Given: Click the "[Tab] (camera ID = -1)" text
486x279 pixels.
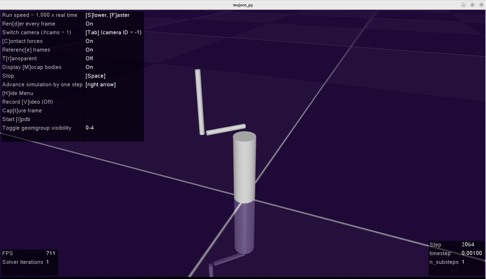Looking at the screenshot, I should (x=113, y=32).
